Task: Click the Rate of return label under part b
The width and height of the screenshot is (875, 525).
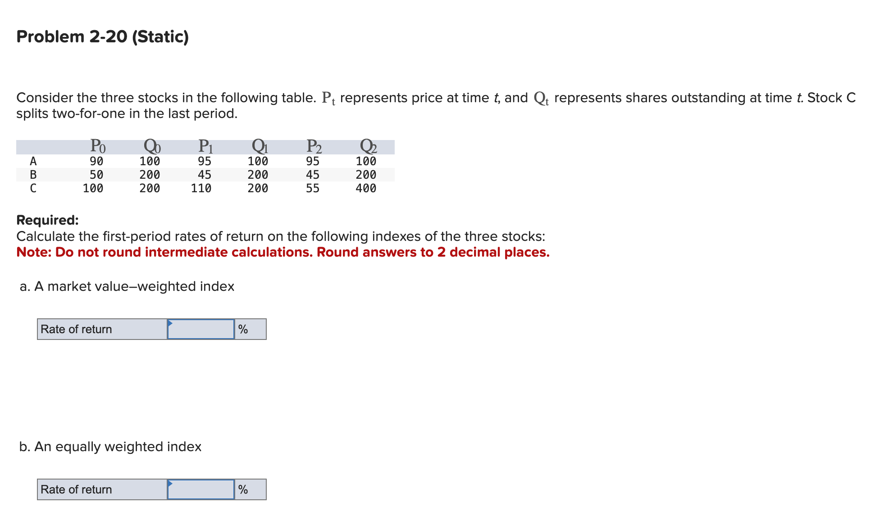Action: (x=75, y=489)
